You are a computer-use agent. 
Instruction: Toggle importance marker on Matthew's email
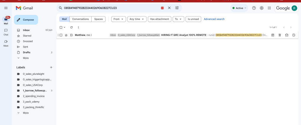[71, 35]
